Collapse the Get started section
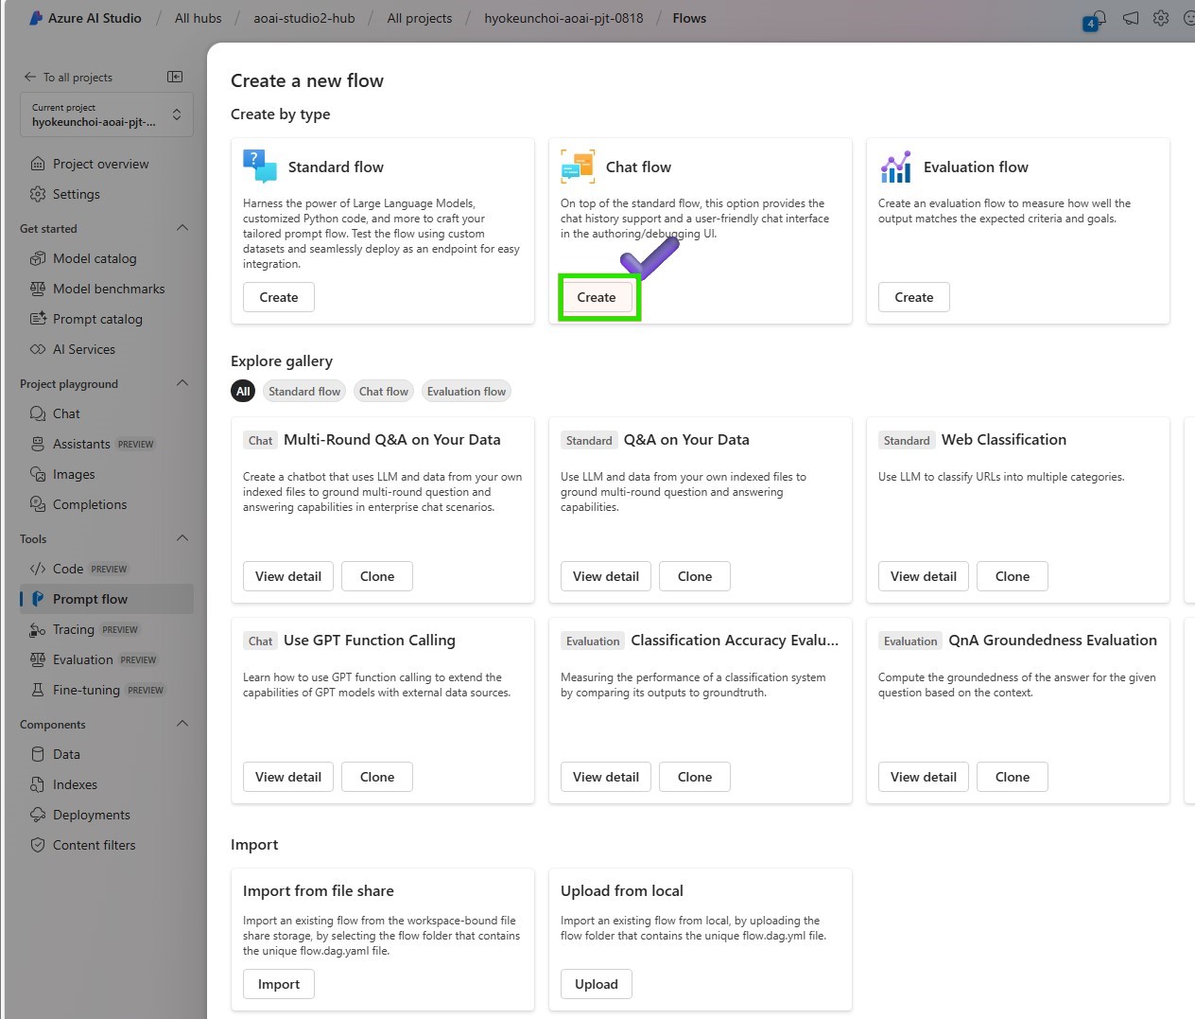The width and height of the screenshot is (1195, 1019). (x=182, y=228)
